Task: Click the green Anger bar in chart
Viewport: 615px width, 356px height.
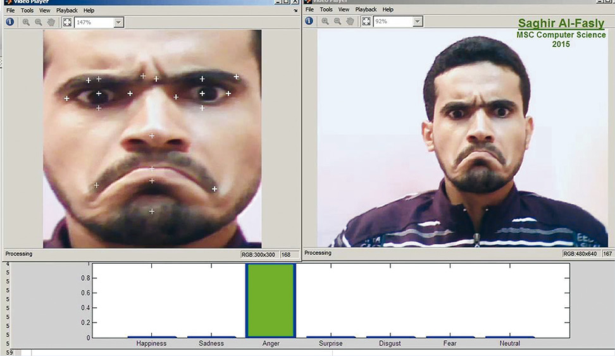Action: (271, 300)
